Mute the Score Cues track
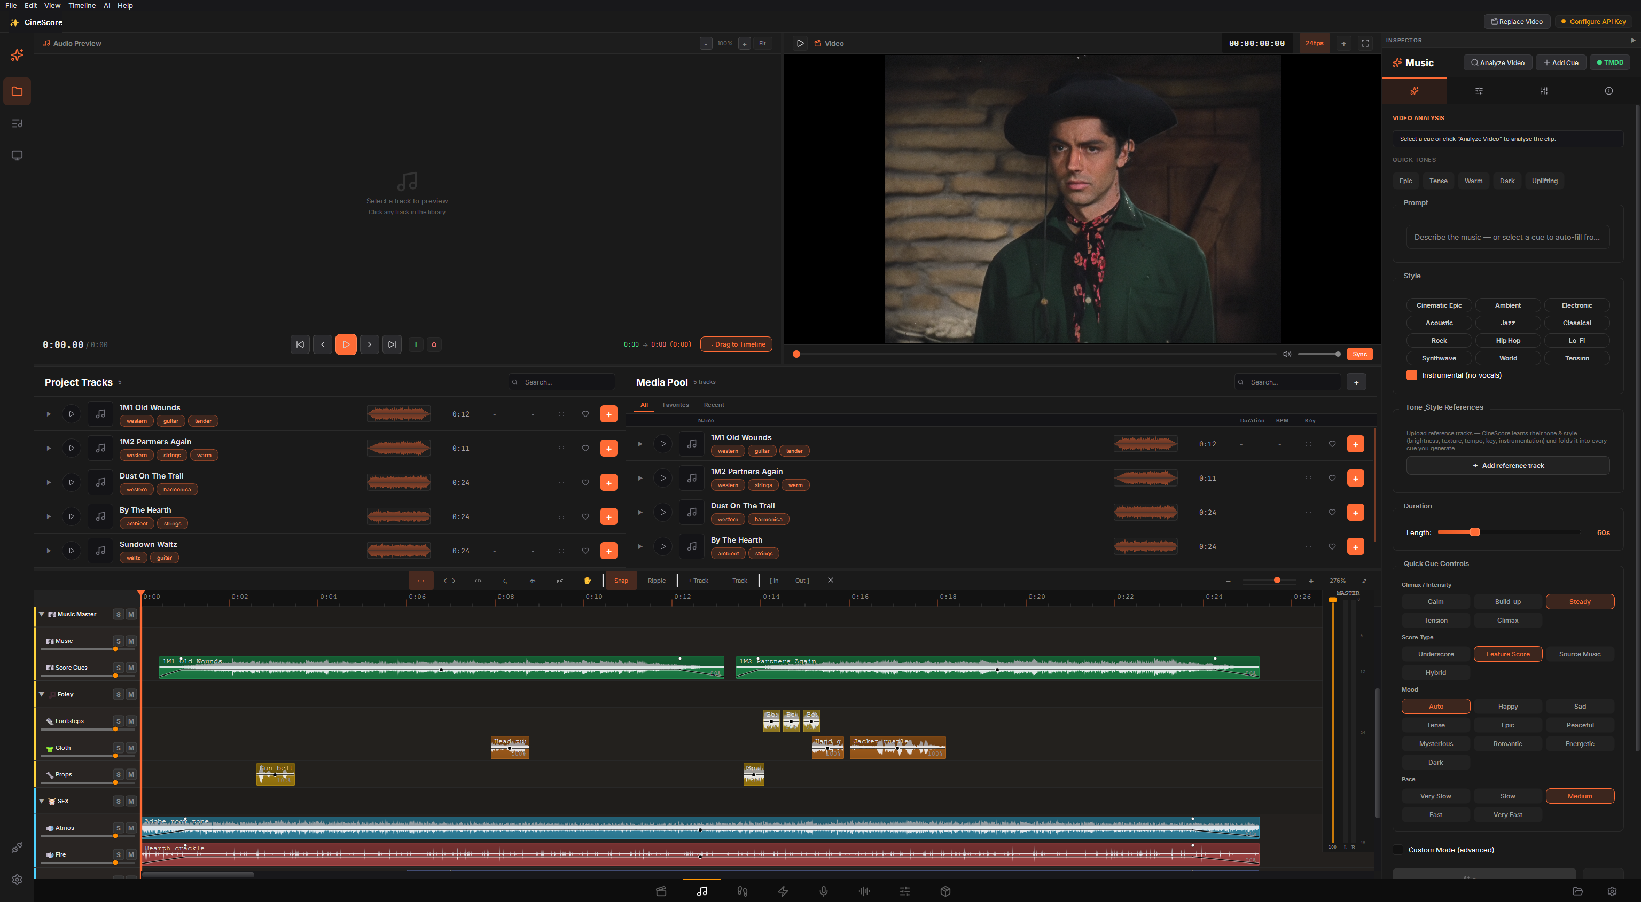This screenshot has height=902, width=1641. coord(131,668)
